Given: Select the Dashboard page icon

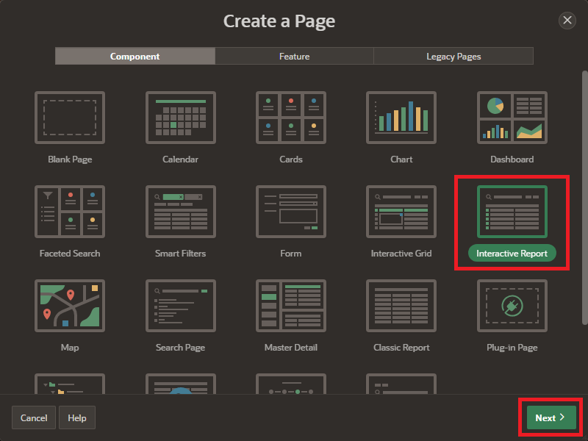Looking at the screenshot, I should tap(512, 118).
